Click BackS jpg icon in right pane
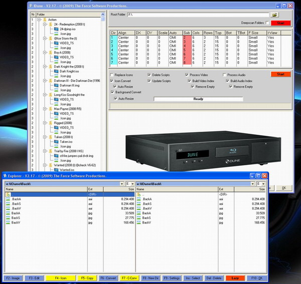Viewport: 301px width, 284px height. (139, 218)
